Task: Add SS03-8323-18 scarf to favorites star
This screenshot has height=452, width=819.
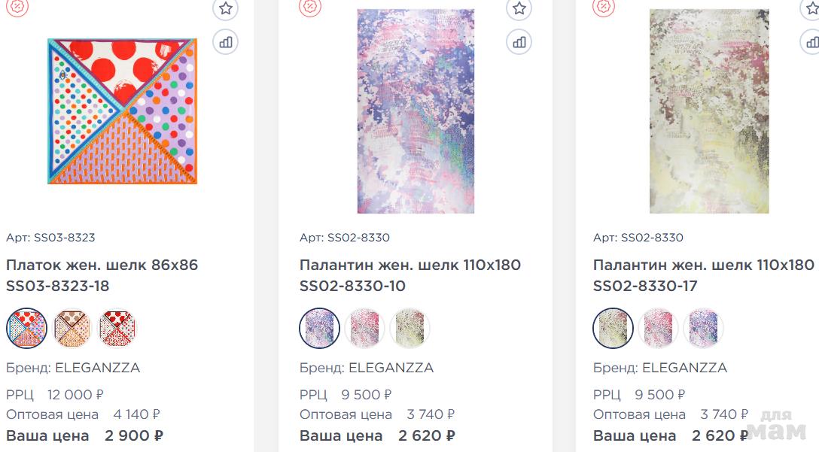Action: coord(225,9)
